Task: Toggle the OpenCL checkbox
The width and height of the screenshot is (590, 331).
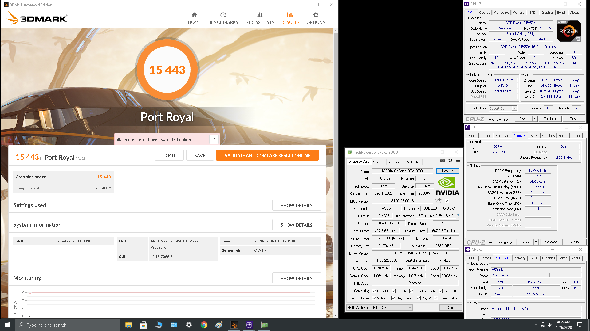Action: (x=374, y=291)
